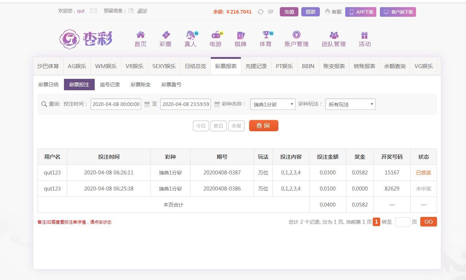The height and width of the screenshot is (280, 466).
Task: Filter by 本周 this week
Action: pyautogui.click(x=236, y=126)
